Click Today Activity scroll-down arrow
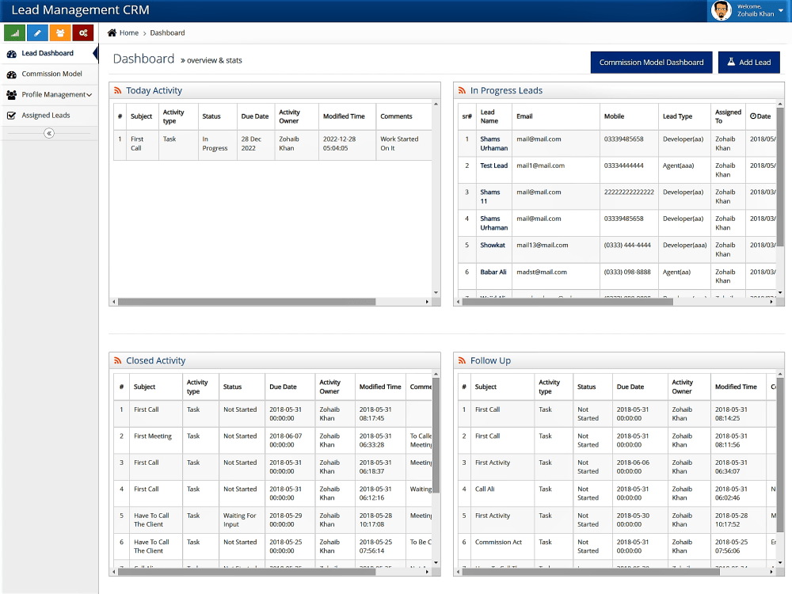This screenshot has height=594, width=792. 436,292
